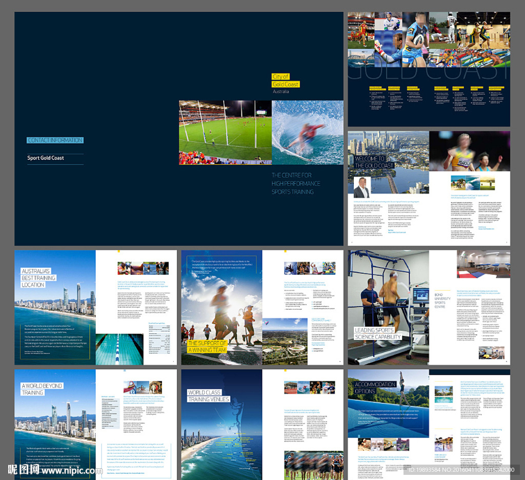Open the jogging group photo on winning team page

221,308
